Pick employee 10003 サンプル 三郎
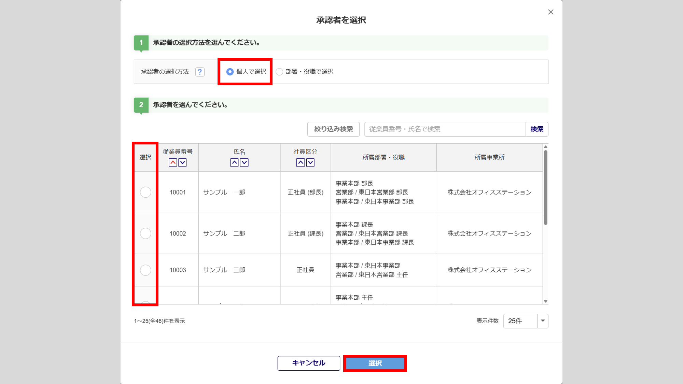The height and width of the screenshot is (384, 683). point(145,270)
